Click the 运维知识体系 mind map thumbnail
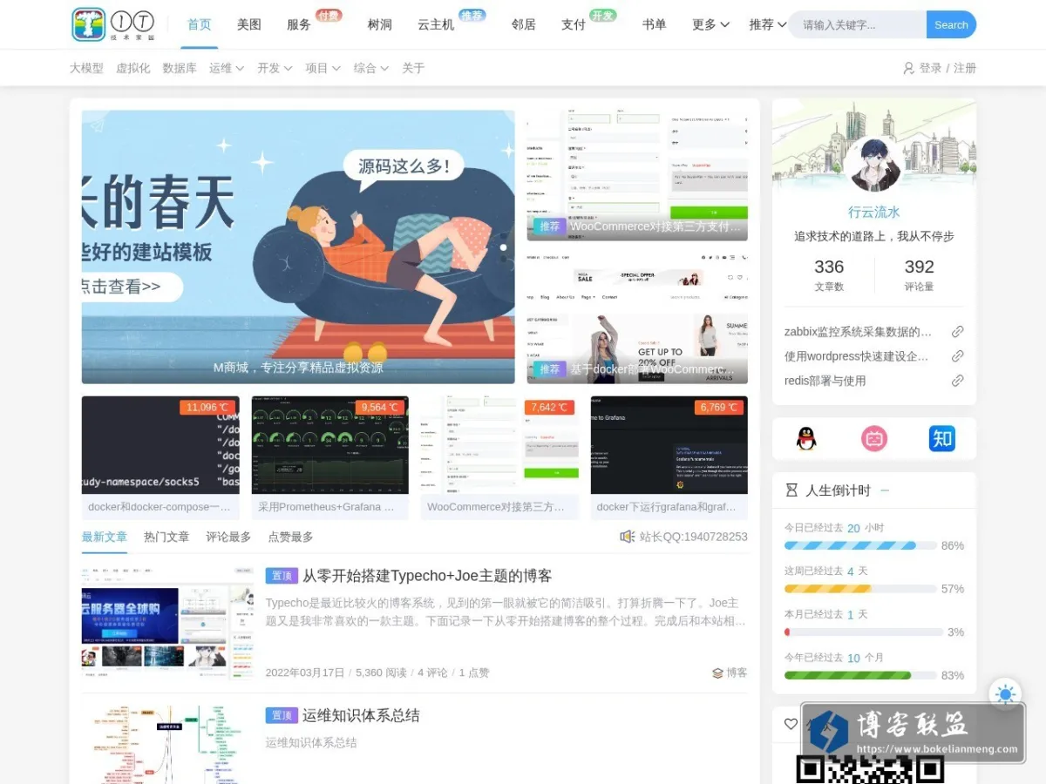1046x784 pixels. 167,745
